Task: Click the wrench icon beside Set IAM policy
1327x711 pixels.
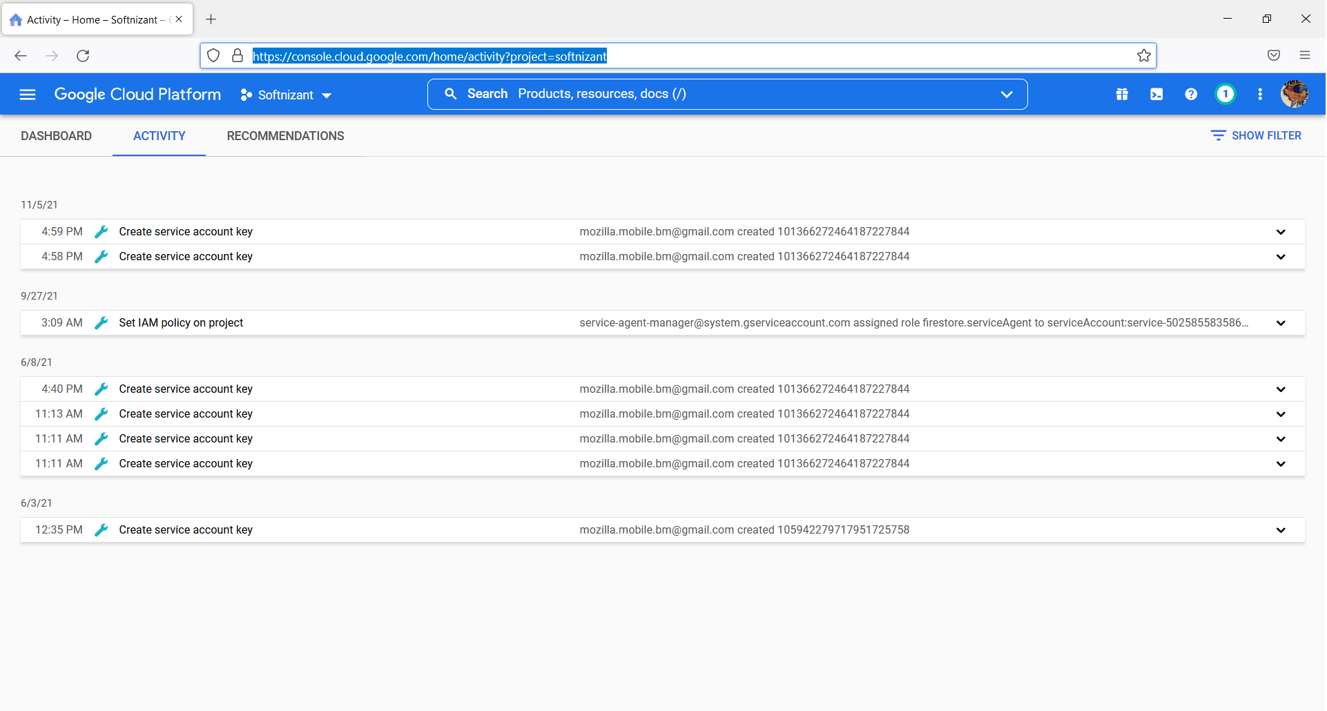Action: coord(101,322)
